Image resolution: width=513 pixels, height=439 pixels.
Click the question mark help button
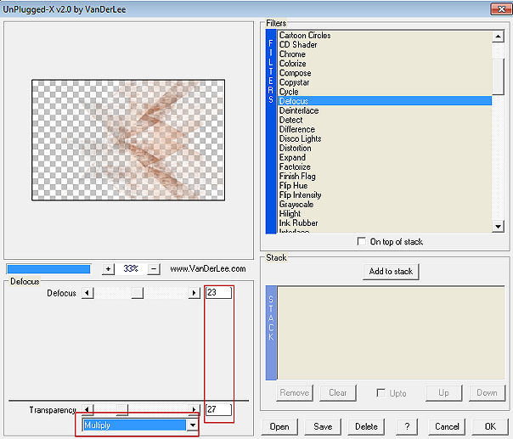tap(407, 427)
